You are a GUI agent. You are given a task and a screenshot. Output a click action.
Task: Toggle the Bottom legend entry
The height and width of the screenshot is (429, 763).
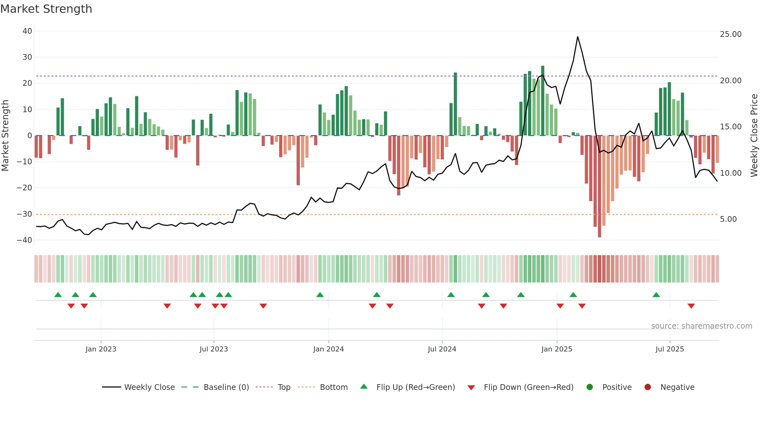(323, 387)
